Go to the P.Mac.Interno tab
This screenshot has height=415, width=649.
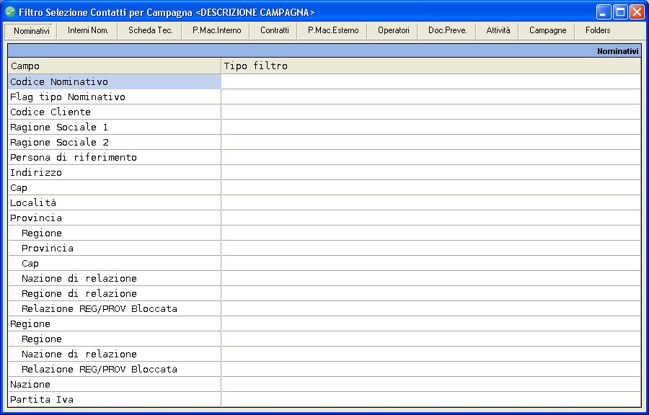[216, 30]
